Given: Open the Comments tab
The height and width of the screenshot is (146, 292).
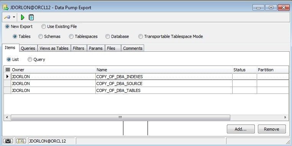Looking at the screenshot, I should point(133,48).
